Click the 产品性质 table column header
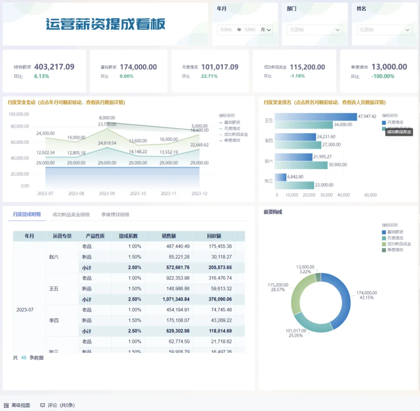The width and height of the screenshot is (420, 411). tap(95, 236)
